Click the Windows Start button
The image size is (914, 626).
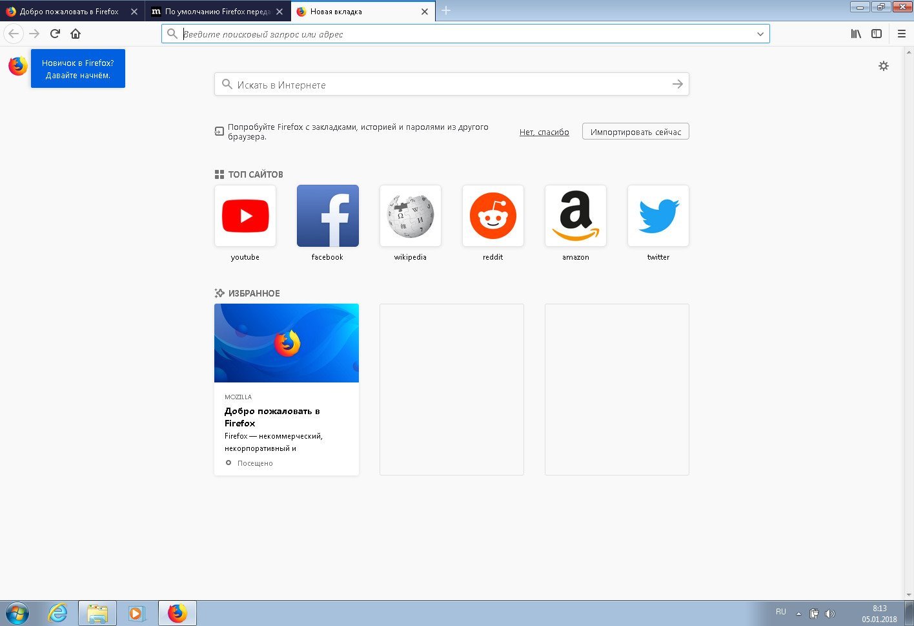(17, 612)
